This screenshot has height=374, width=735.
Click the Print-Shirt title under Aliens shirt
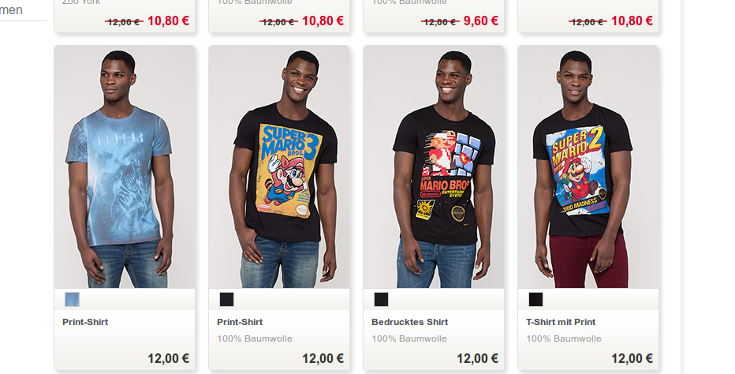(85, 322)
